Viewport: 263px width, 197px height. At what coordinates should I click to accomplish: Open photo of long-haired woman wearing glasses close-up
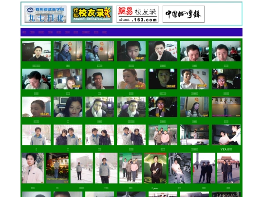[x=68, y=107]
